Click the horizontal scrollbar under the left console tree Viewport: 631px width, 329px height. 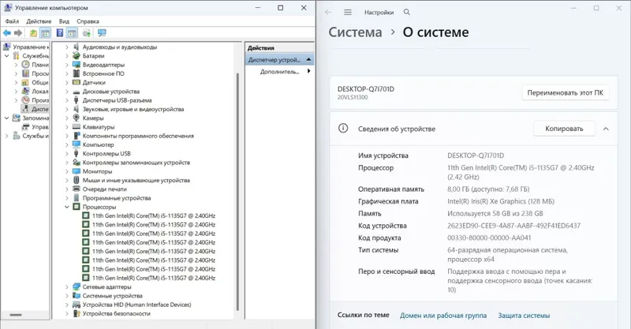click(x=15, y=315)
